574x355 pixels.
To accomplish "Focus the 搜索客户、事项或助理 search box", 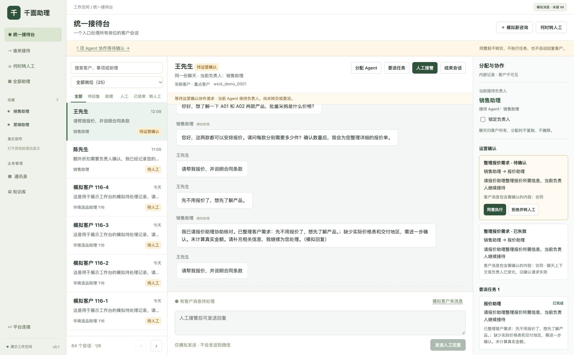I will (x=117, y=68).
